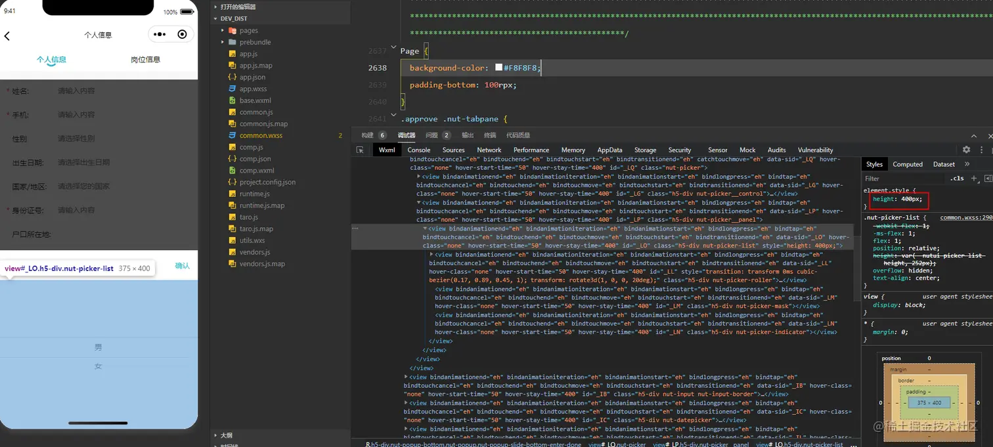Image resolution: width=993 pixels, height=447 pixels.
Task: Select 男 in the gender picker
Action: (99, 347)
